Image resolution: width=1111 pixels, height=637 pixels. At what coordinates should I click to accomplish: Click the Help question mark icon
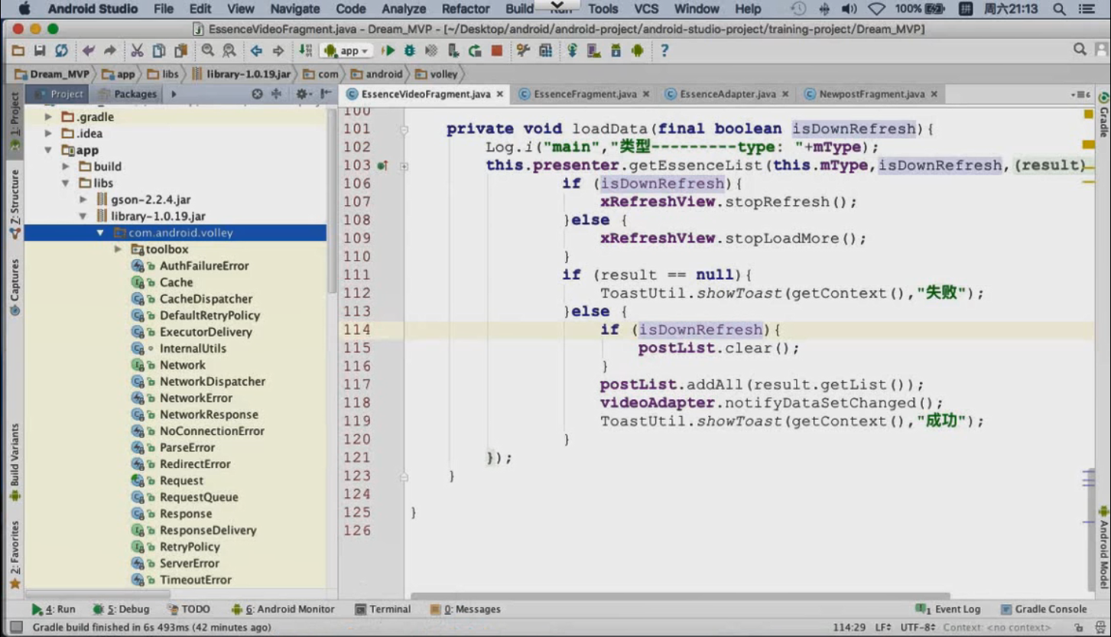point(664,50)
